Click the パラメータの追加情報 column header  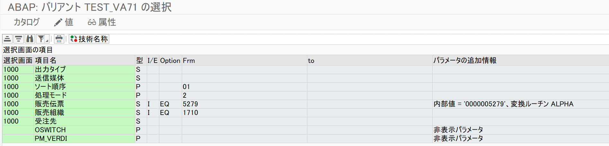(x=465, y=60)
